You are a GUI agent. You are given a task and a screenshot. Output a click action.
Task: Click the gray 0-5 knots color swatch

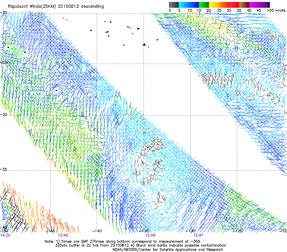point(174,5)
